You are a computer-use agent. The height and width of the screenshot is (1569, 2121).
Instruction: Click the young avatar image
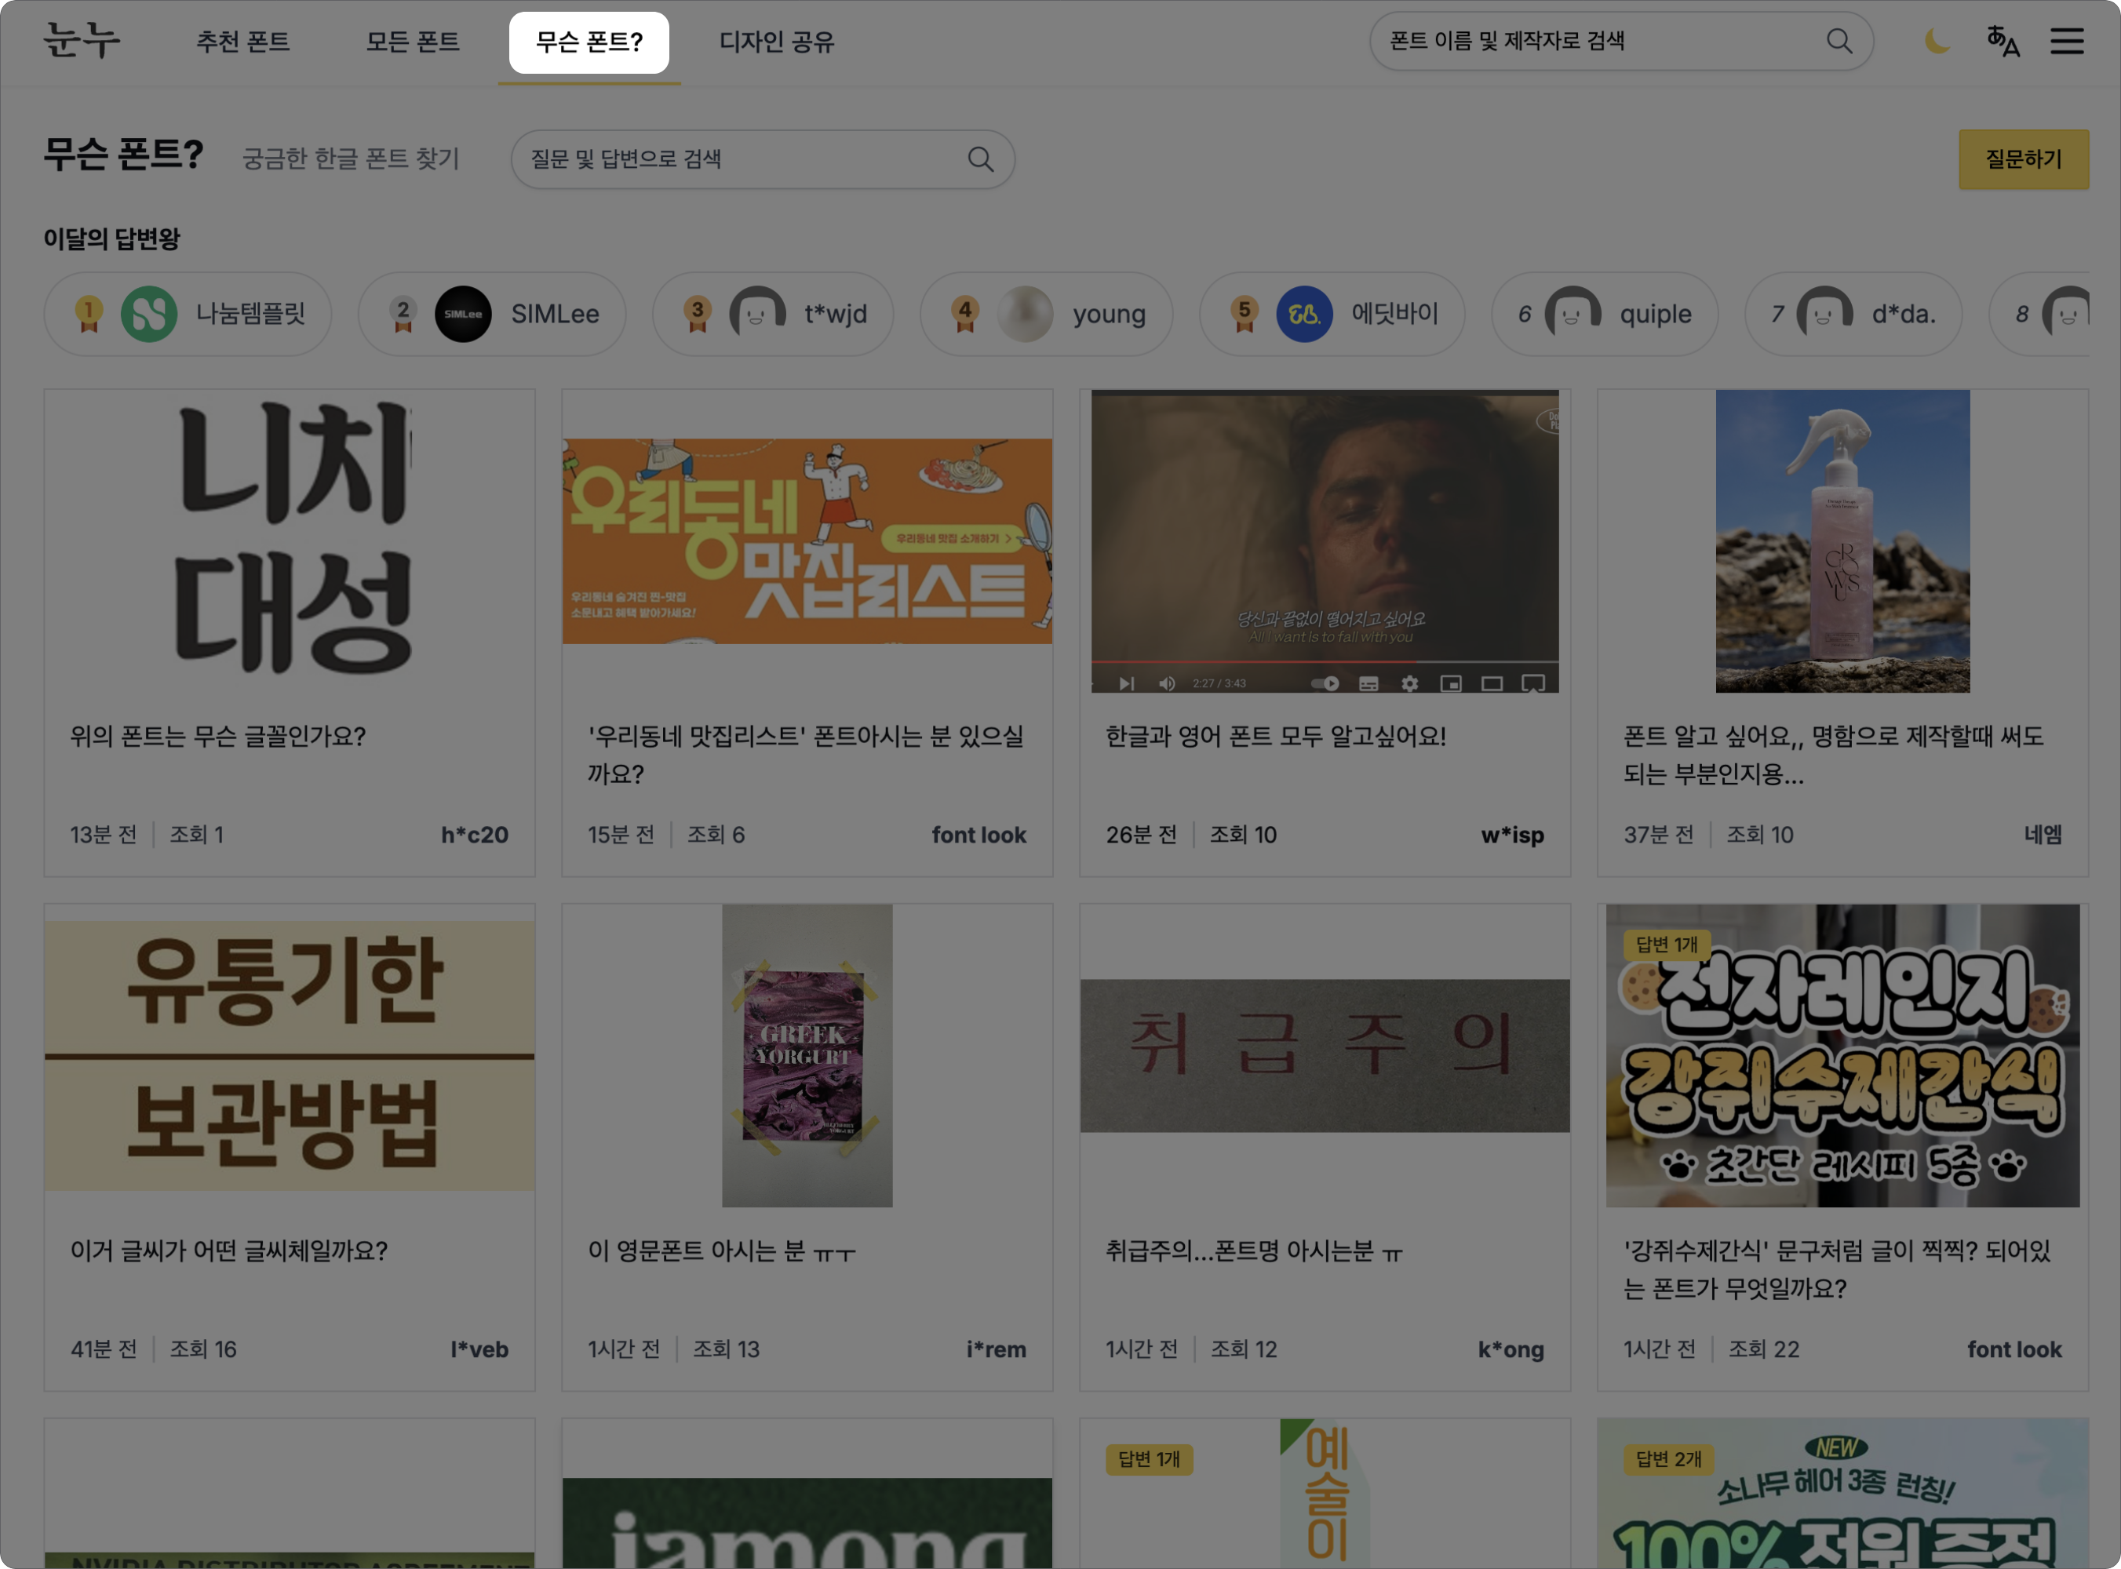coord(1026,314)
